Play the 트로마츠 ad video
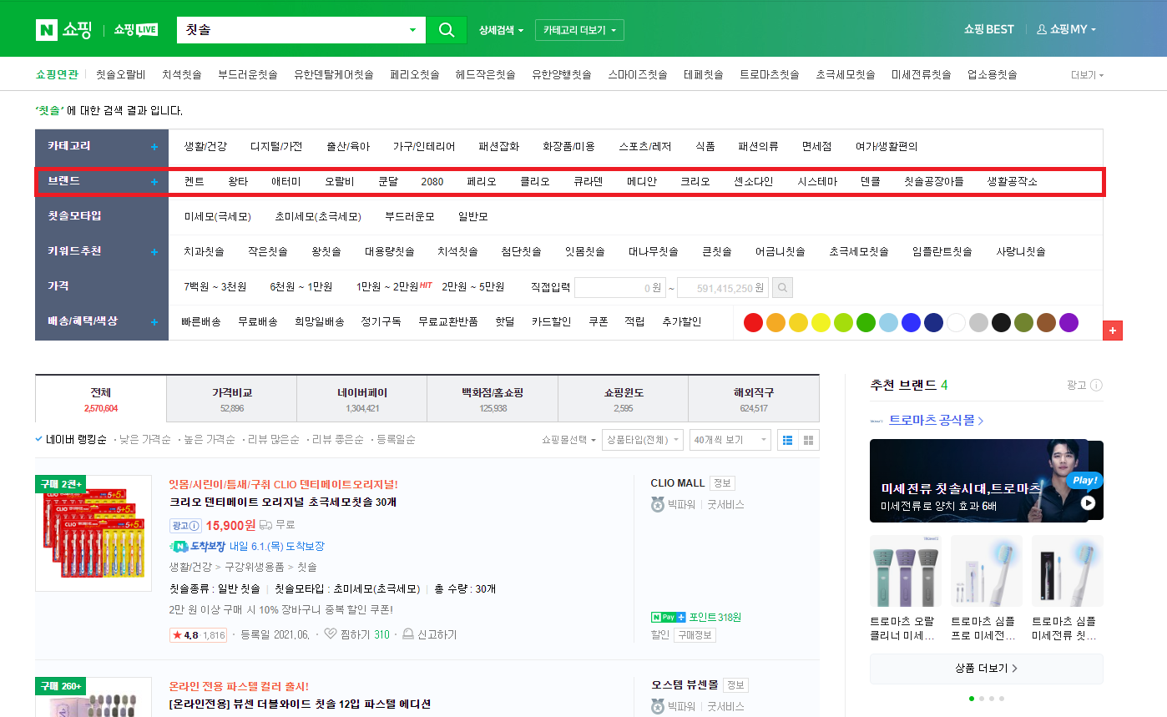This screenshot has height=717, width=1167. coord(1088,502)
